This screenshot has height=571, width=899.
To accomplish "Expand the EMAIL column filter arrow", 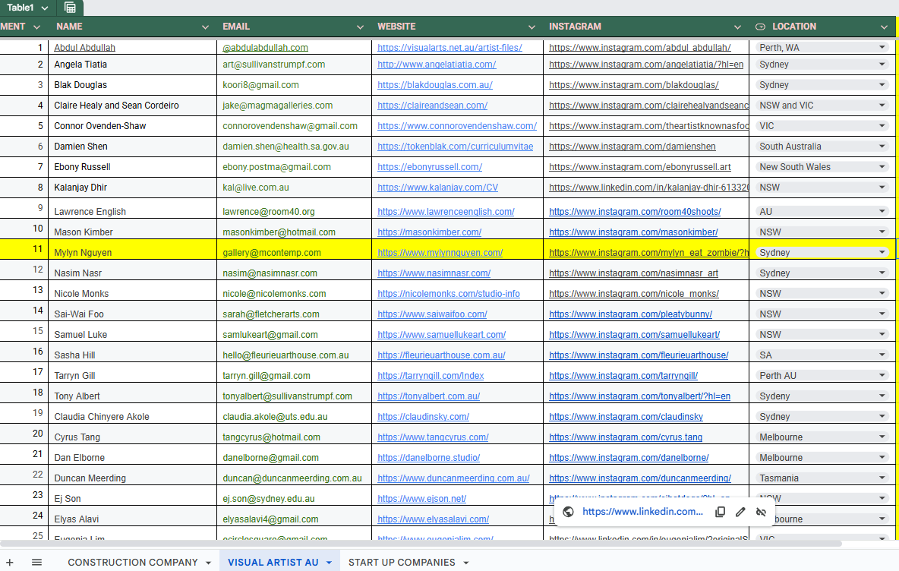I will [360, 27].
